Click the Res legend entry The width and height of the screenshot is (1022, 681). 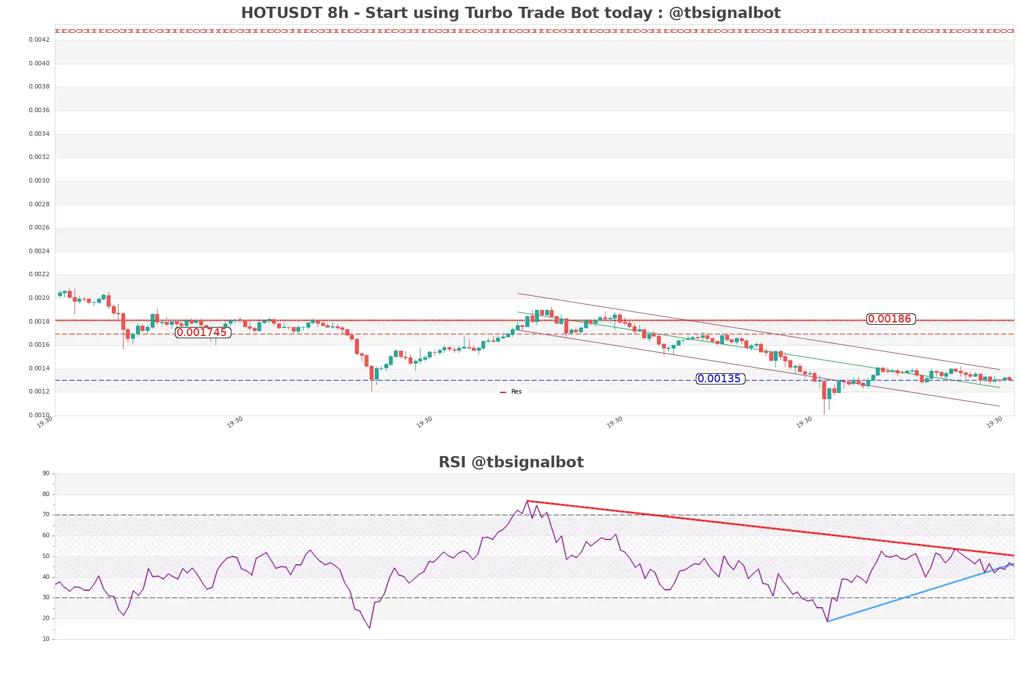pyautogui.click(x=511, y=392)
